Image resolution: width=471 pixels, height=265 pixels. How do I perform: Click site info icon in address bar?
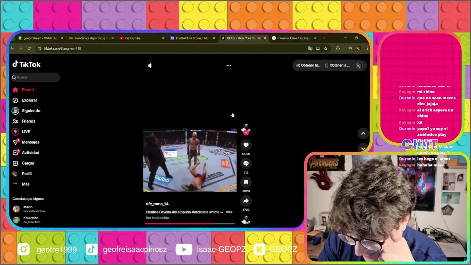coord(39,48)
